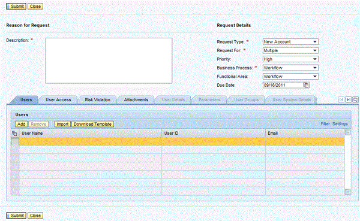Click the highlighted row's Email cell
Viewport: 360px width, 221px height.
[x=305, y=141]
